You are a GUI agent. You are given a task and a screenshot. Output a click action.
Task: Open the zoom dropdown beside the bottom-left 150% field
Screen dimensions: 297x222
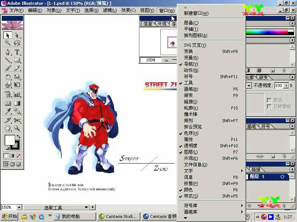pyautogui.click(x=19, y=208)
